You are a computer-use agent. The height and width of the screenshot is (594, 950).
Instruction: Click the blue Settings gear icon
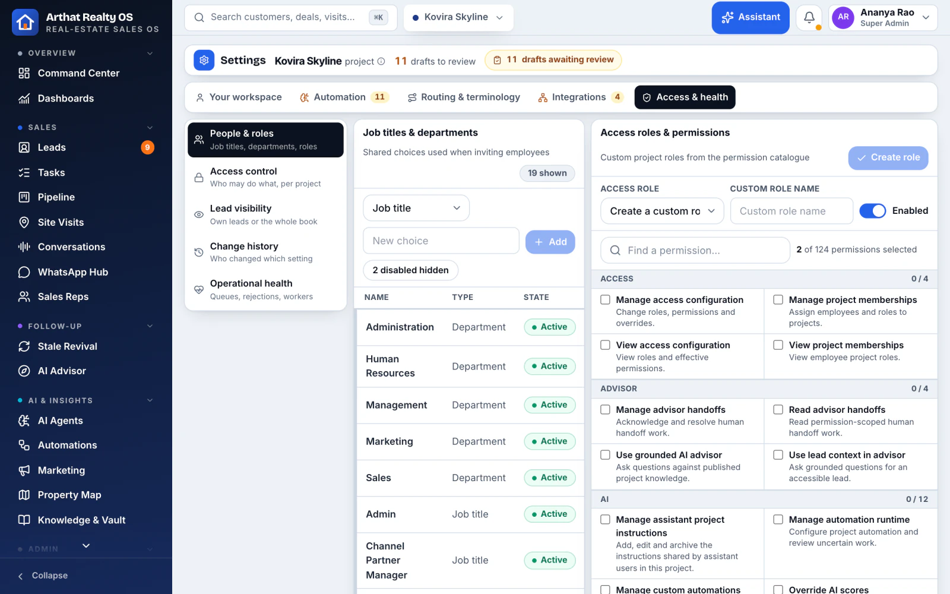click(204, 60)
